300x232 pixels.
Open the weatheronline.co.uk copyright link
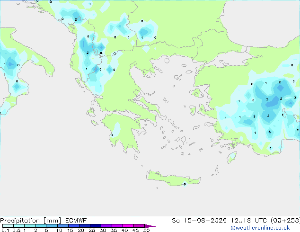tap(260, 228)
